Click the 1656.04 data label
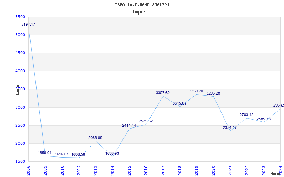The image size is (284, 177). pyautogui.click(x=45, y=153)
